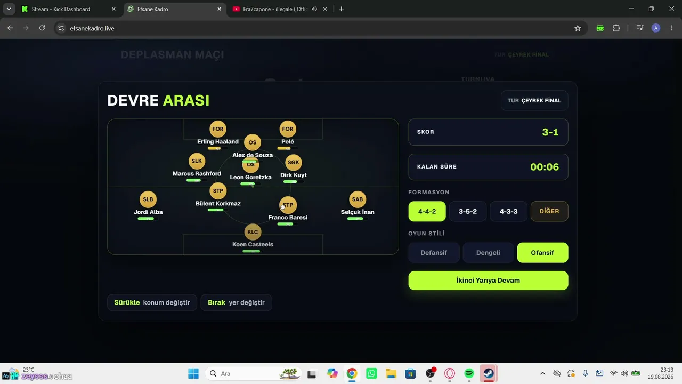
Task: Open Microsoft Store from the taskbar
Action: click(410, 373)
